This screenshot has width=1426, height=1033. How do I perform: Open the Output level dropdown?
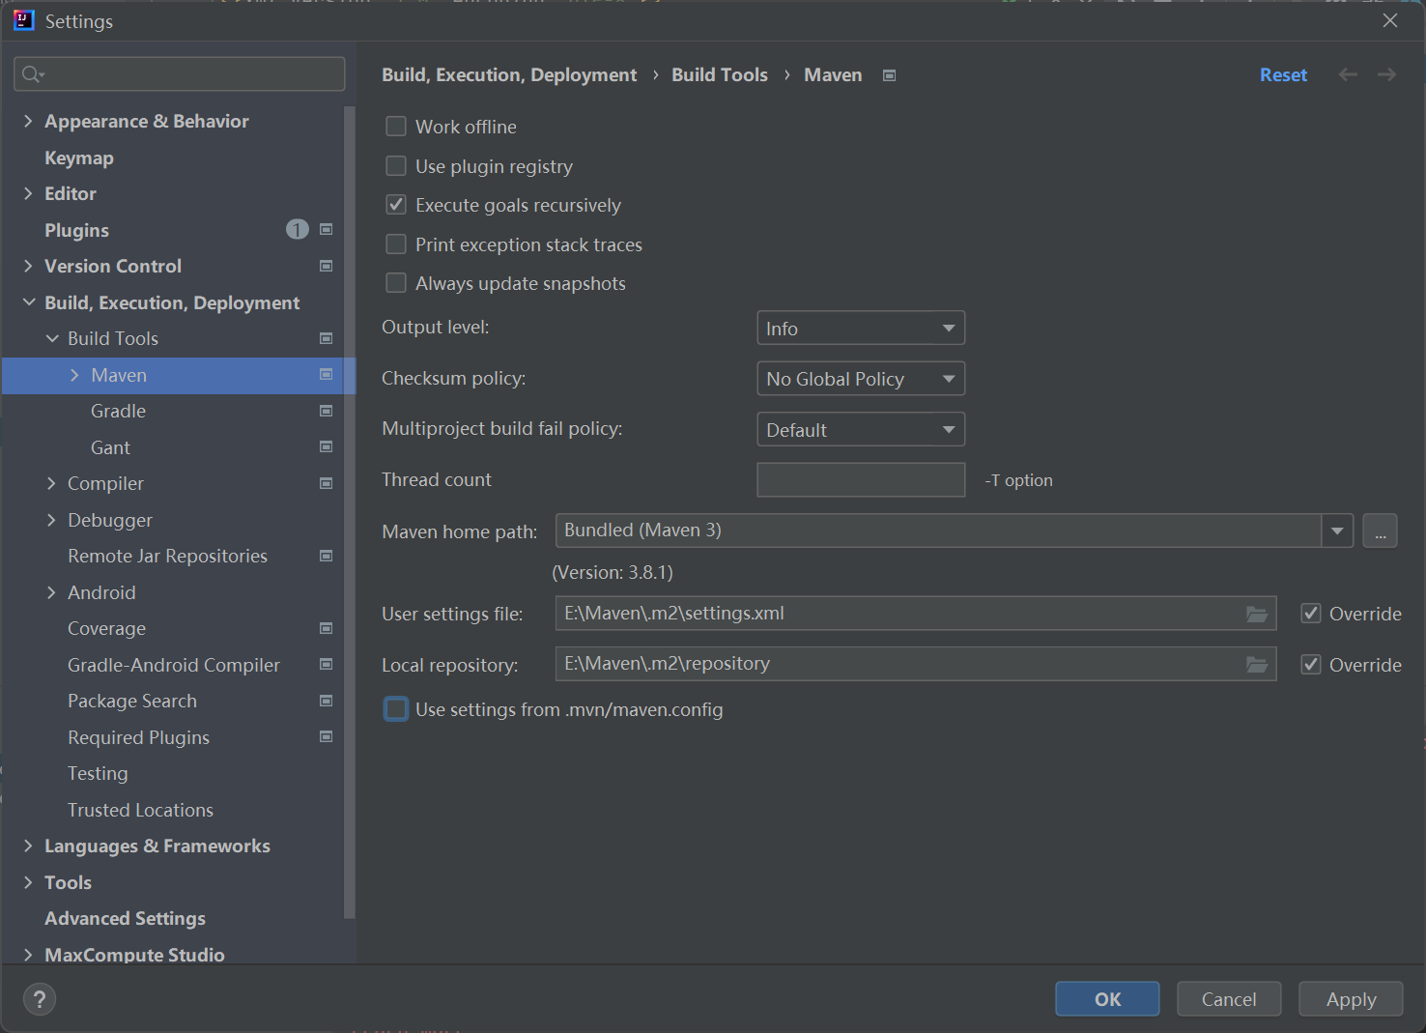(x=861, y=329)
